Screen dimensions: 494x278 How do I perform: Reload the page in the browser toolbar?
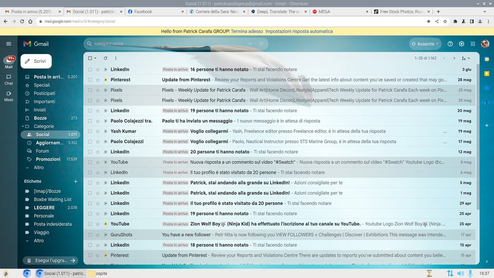[22, 21]
